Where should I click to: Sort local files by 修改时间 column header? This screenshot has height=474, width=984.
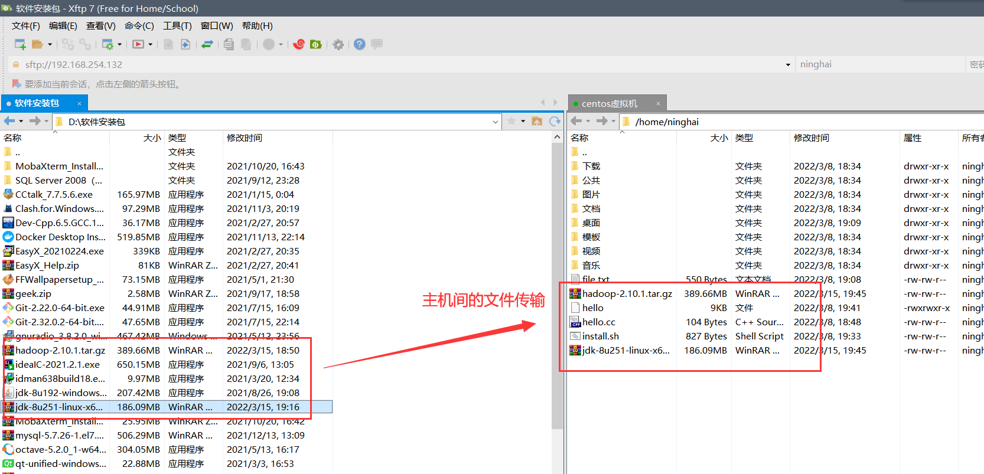pyautogui.click(x=278, y=138)
